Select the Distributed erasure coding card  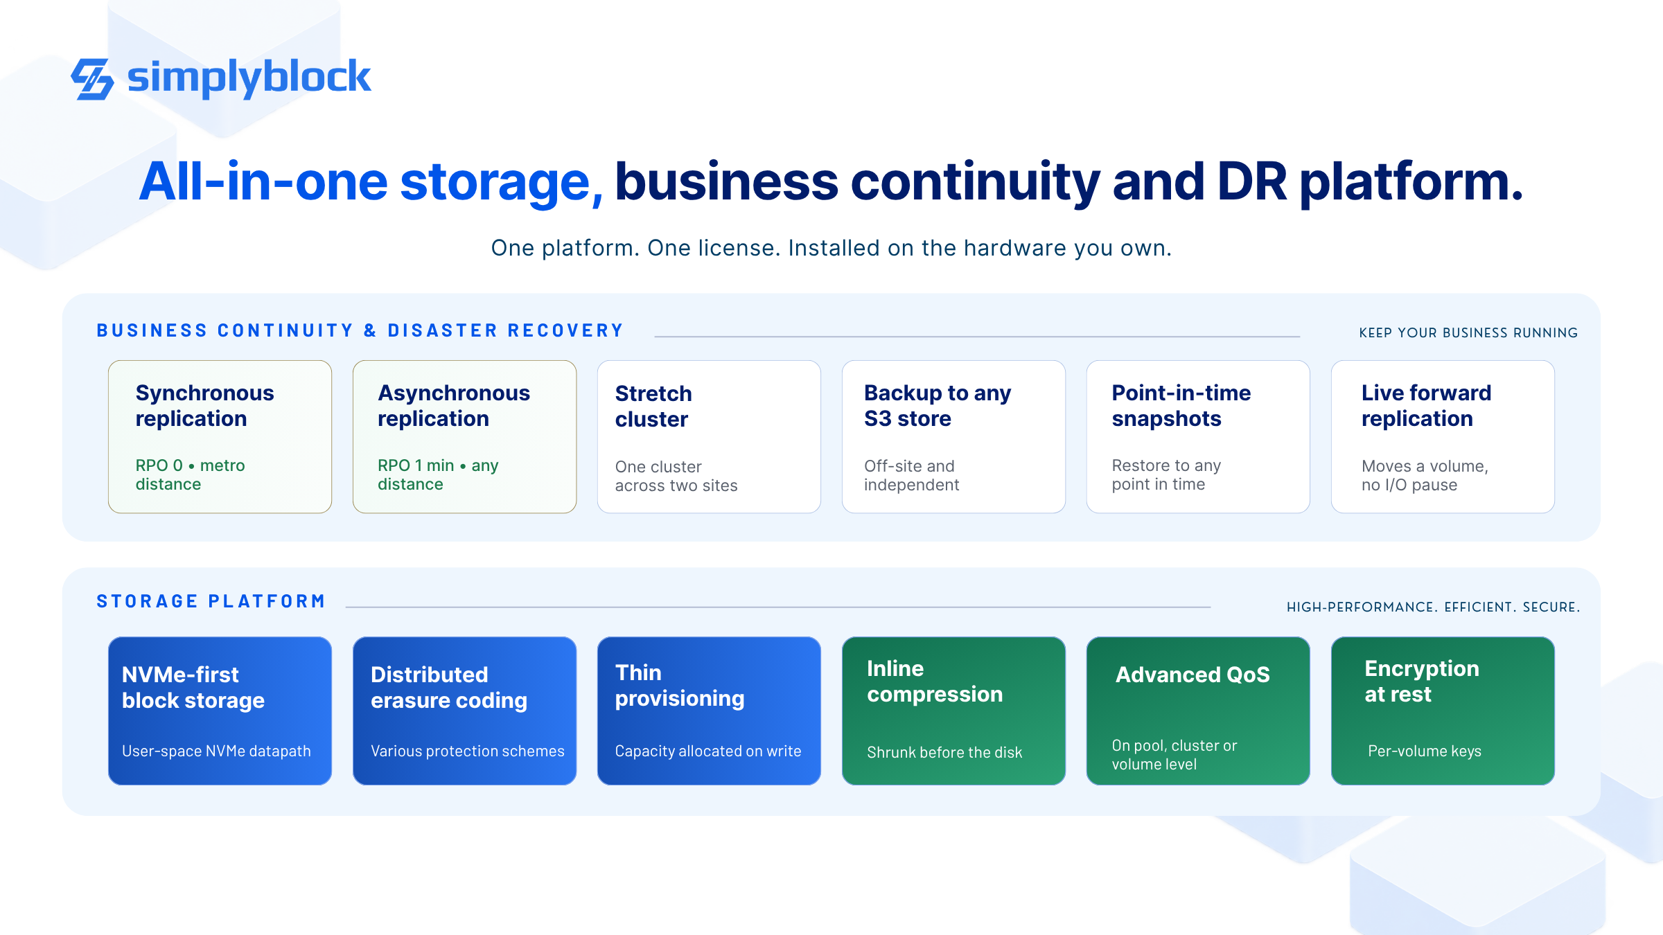464,711
